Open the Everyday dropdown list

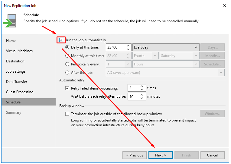pos(166,47)
